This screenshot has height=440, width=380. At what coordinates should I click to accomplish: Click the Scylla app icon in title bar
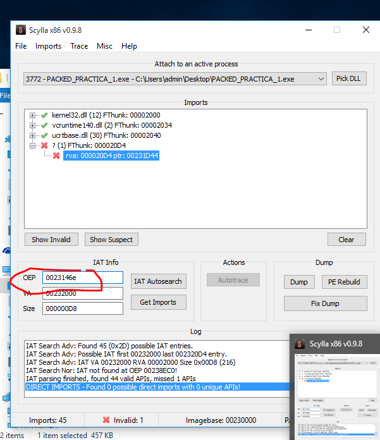click(x=21, y=30)
